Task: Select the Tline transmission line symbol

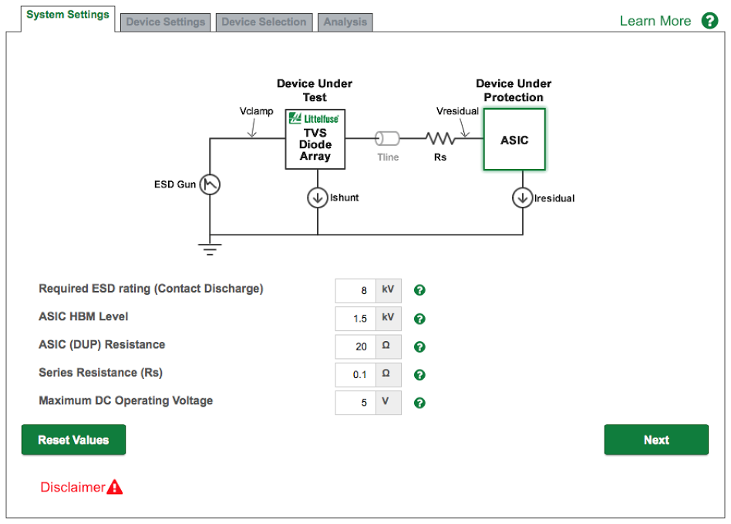Action: pyautogui.click(x=387, y=139)
